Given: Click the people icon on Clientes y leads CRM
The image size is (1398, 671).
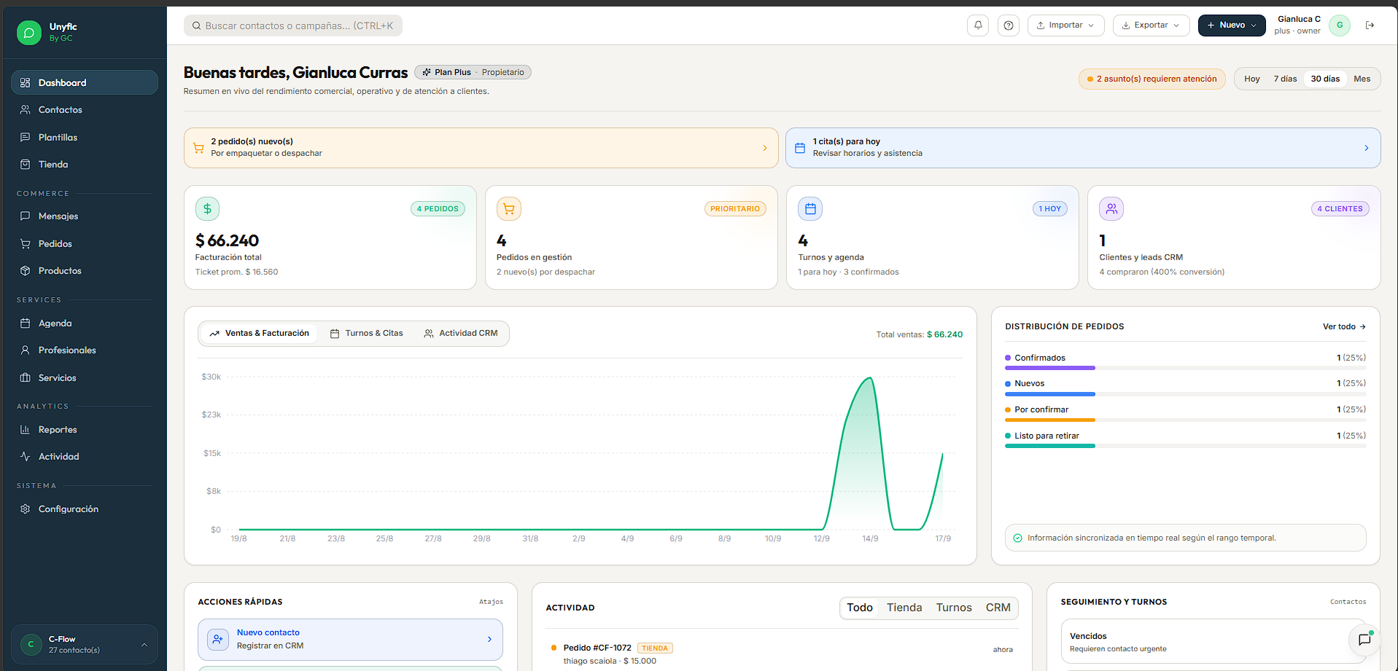Looking at the screenshot, I should 1111,209.
